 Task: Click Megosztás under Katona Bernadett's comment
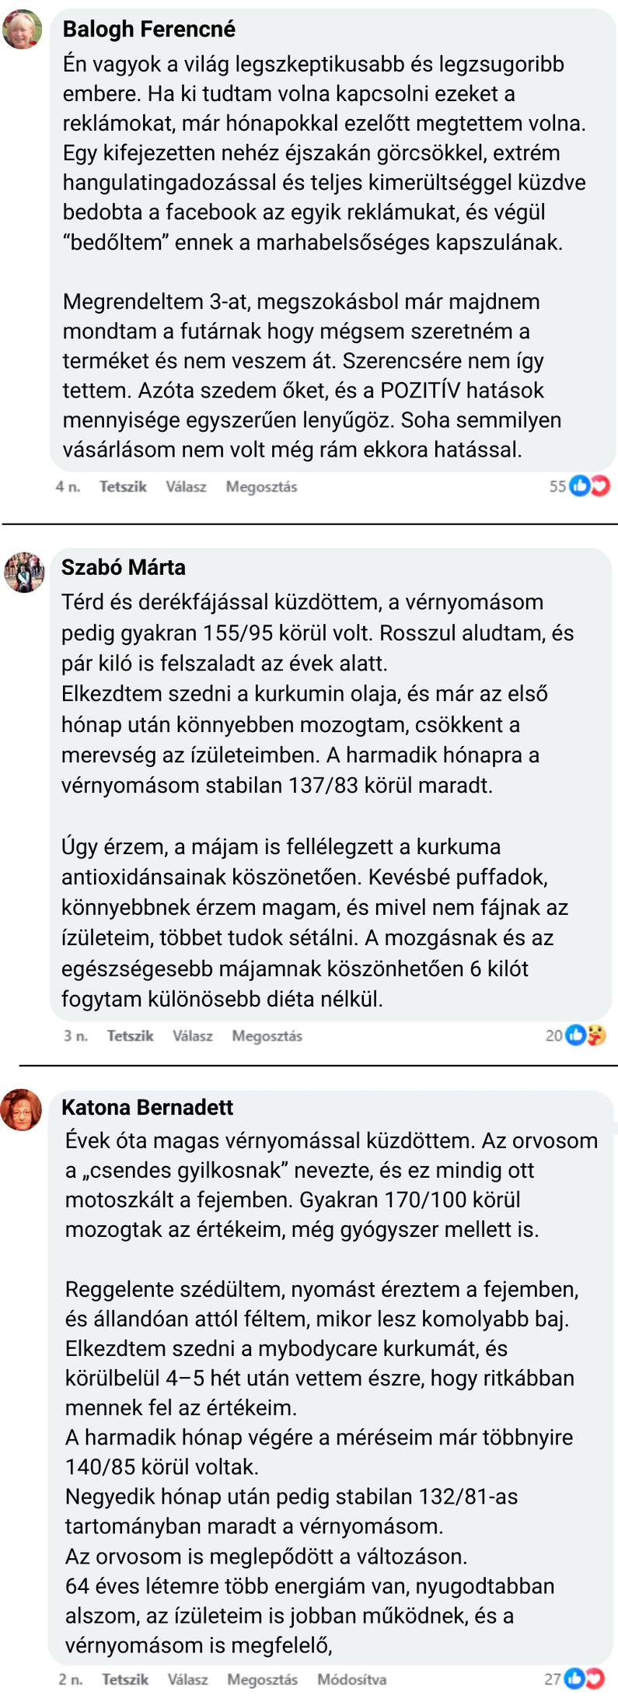point(262,1680)
